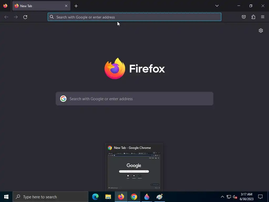Screen dimensions: 269x202
Task: Open the droplet app taskbar icon
Action: [x=147, y=197]
